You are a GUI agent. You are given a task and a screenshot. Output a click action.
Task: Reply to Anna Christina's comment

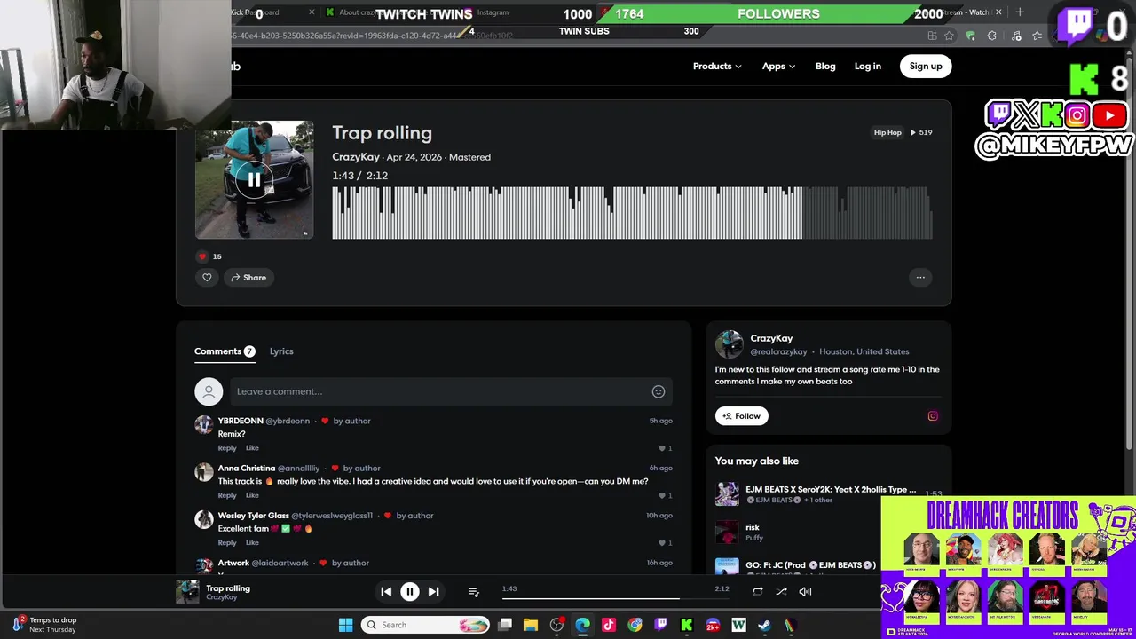pos(227,495)
